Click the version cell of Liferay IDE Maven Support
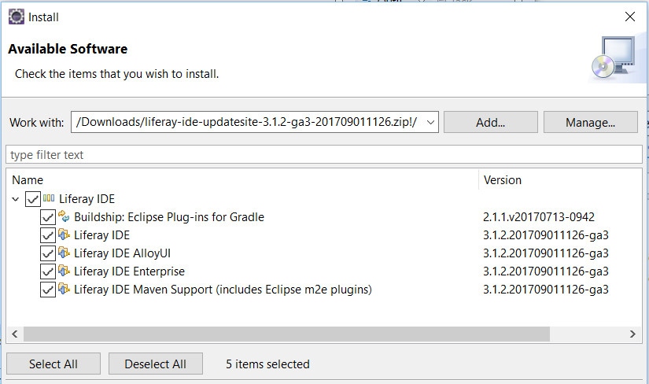This screenshot has width=649, height=384. coord(545,290)
